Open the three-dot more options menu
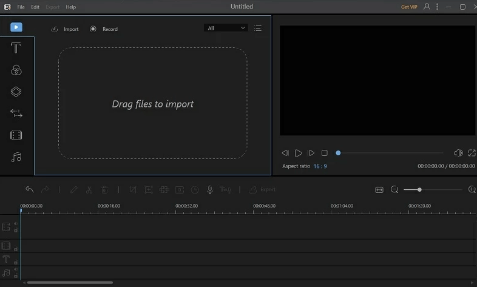Viewport: 477px width, 287px height. click(439, 7)
